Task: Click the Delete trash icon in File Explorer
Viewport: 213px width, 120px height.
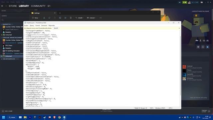Action: pos(71,18)
